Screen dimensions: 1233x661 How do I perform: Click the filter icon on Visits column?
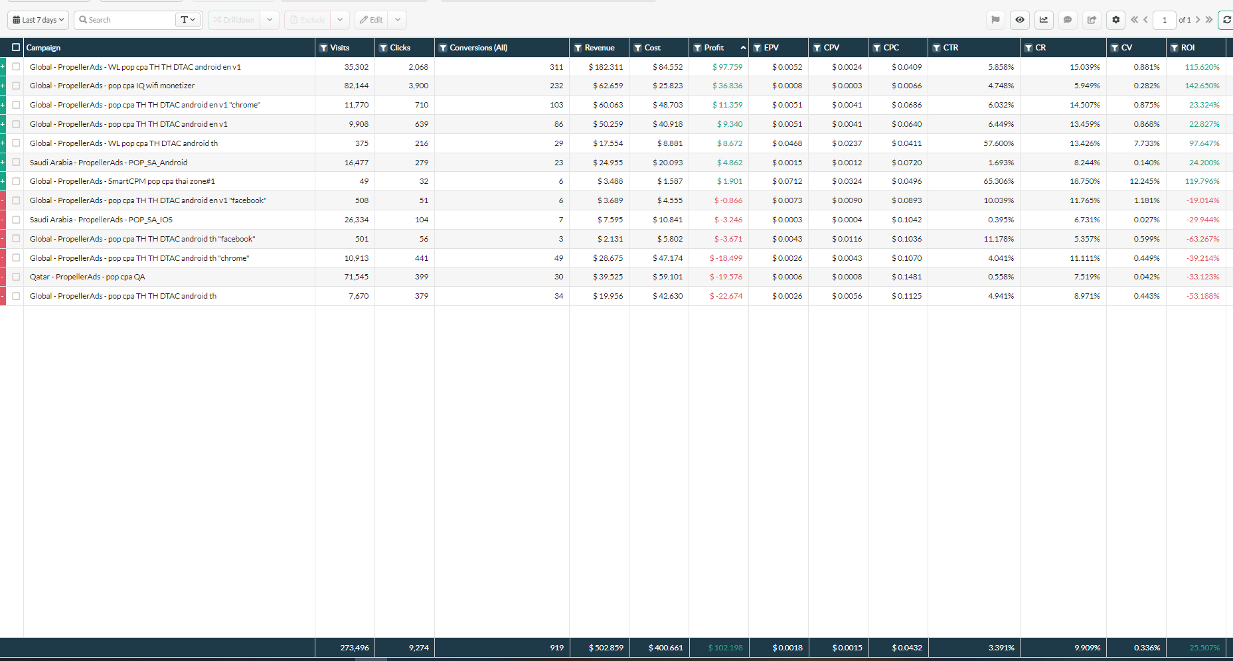click(323, 48)
